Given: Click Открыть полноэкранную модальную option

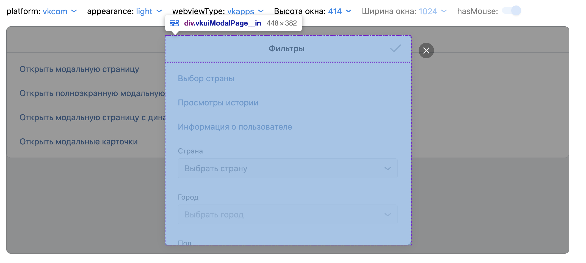Looking at the screenshot, I should coord(92,93).
